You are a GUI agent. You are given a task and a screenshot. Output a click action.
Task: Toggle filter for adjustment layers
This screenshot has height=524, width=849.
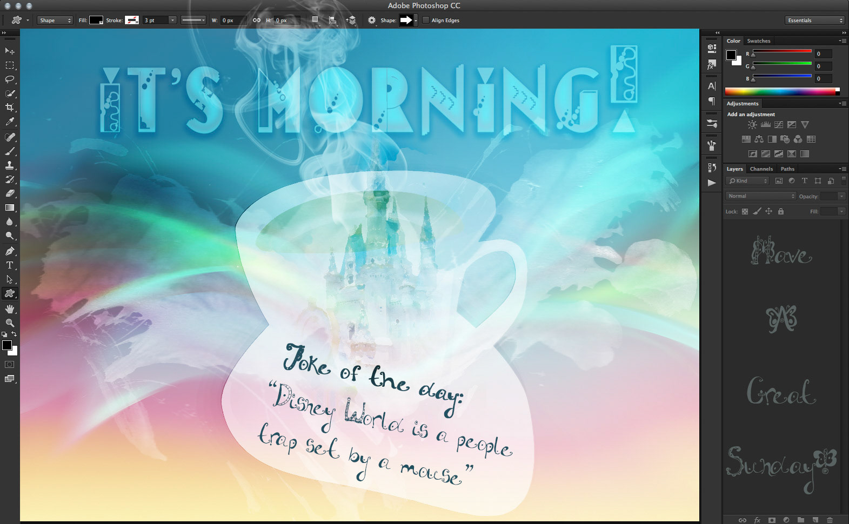792,181
